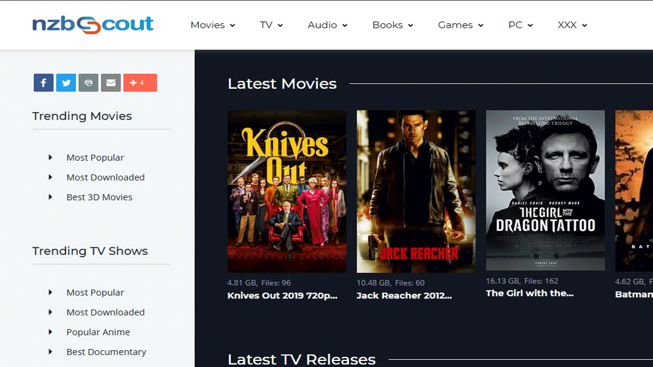The height and width of the screenshot is (367, 653).
Task: Open the TV dropdown menu
Action: pyautogui.click(x=271, y=25)
